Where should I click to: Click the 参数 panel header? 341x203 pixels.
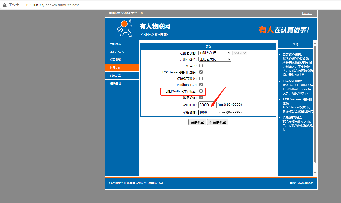pos(208,46)
